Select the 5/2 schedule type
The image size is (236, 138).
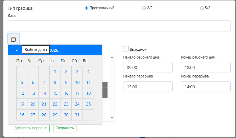202,8
